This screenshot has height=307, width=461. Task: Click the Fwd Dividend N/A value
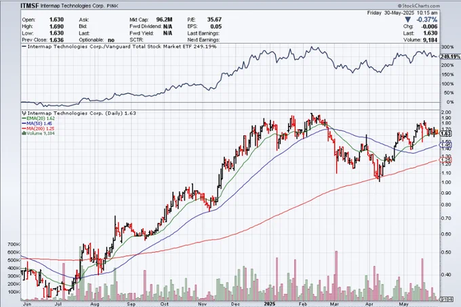coord(167,26)
